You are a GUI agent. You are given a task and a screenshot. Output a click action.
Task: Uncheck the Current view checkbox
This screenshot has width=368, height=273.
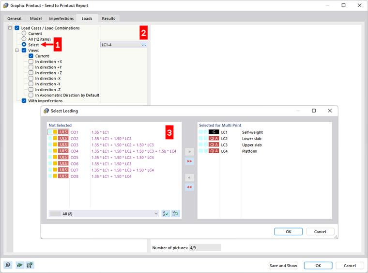coord(31,56)
